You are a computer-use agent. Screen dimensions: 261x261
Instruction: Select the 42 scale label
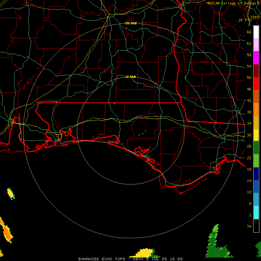coord(249,100)
